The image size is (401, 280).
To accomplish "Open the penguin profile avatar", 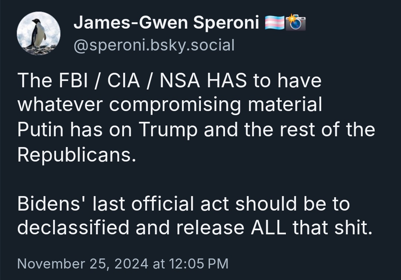I will [39, 33].
